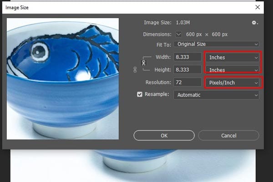Open the Resample Automatic method dropdown

coord(217,95)
